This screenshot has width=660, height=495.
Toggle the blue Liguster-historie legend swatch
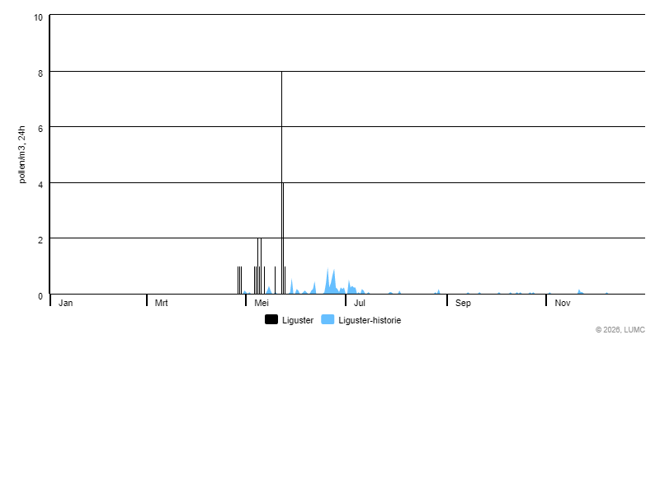(328, 319)
